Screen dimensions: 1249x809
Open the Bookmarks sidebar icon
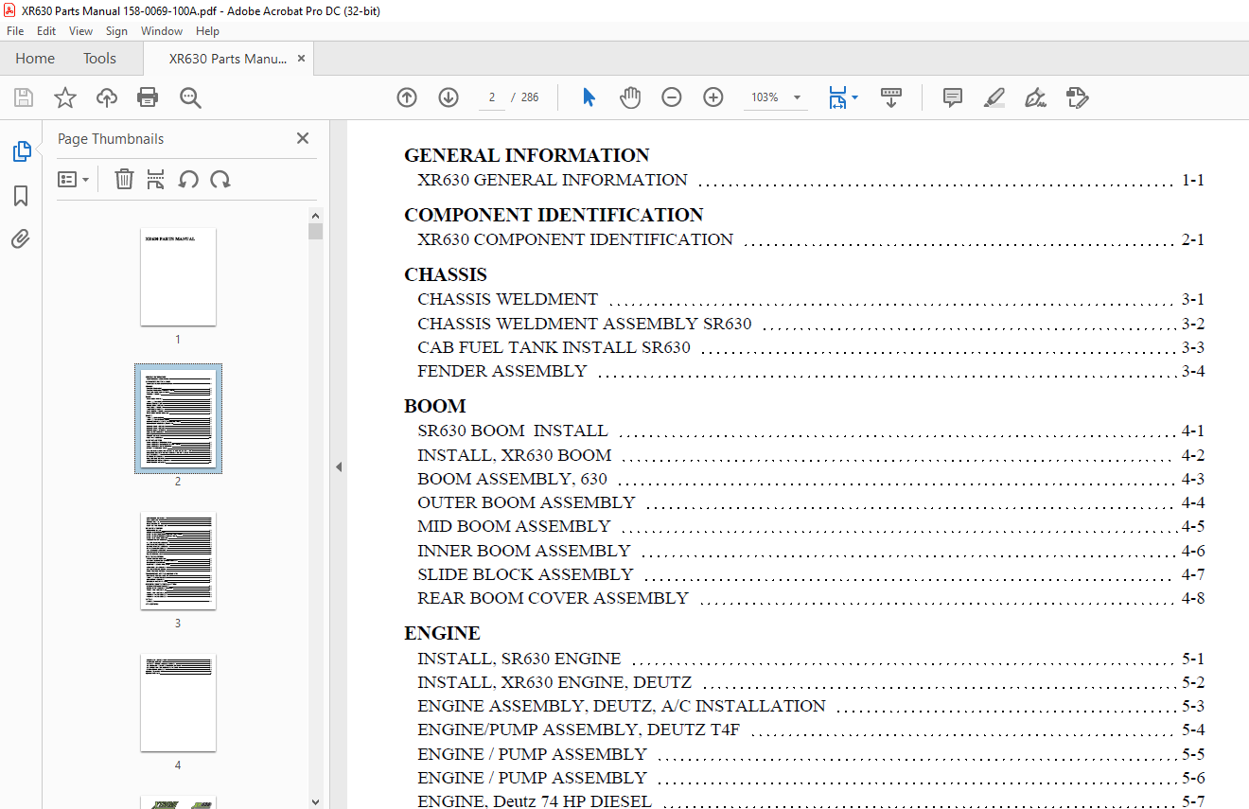coord(21,196)
